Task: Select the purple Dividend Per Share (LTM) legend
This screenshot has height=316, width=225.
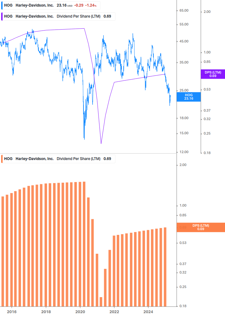Action: 58,16
